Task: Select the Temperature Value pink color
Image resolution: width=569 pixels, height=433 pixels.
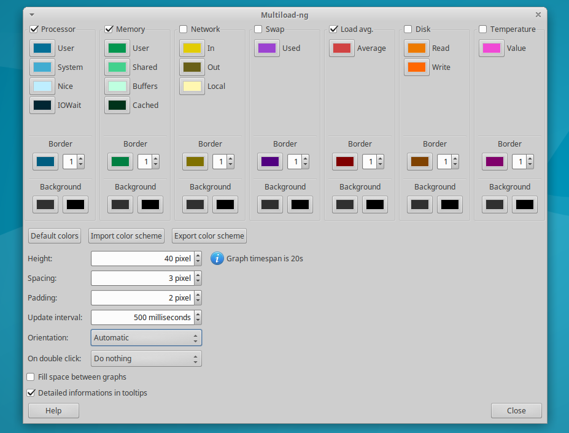Action: pyautogui.click(x=492, y=48)
